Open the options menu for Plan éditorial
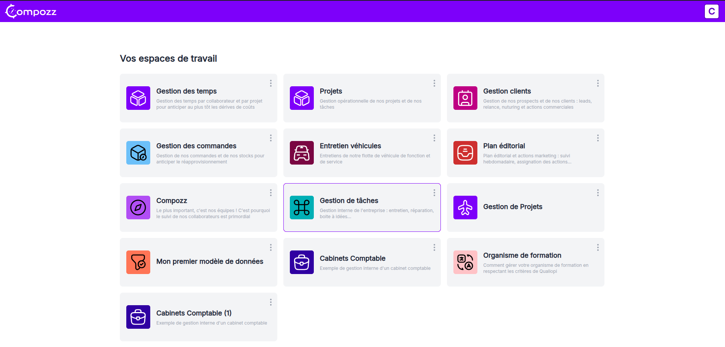This screenshot has height=347, width=725. pos(597,138)
